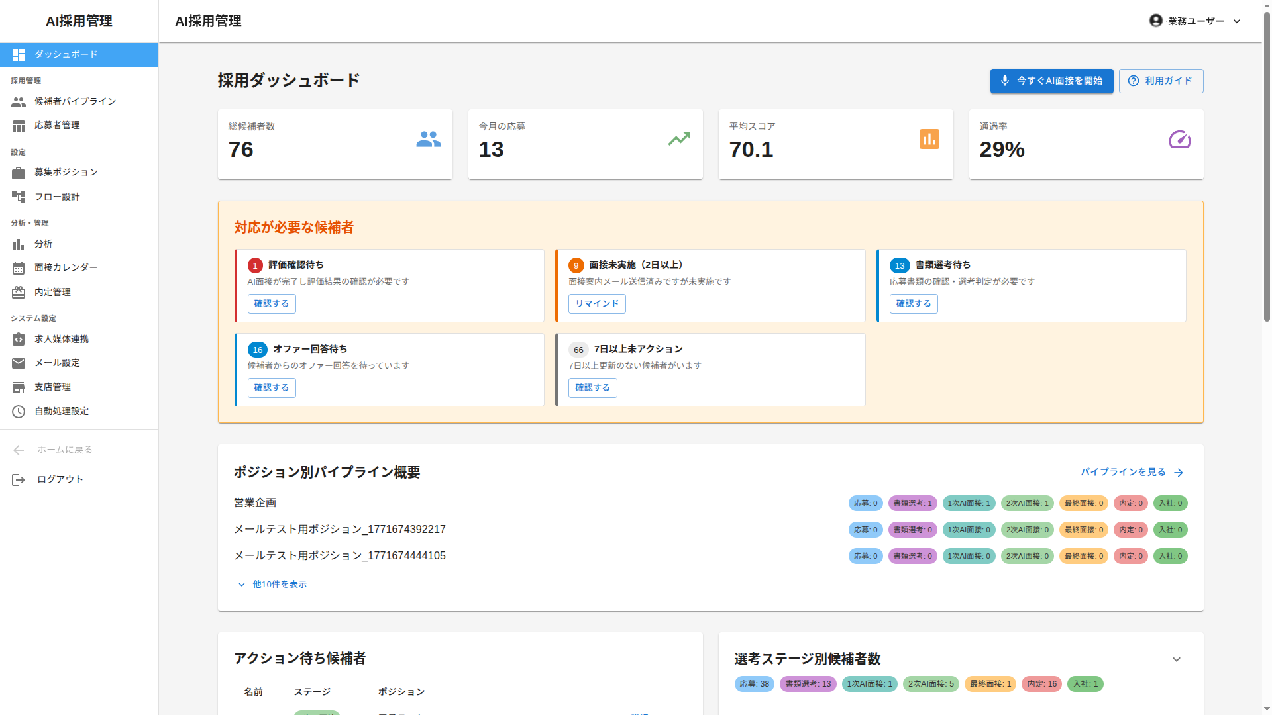Expand the 業務ユーザー account menu
Screen dimensions: 1272x715
1194,21
